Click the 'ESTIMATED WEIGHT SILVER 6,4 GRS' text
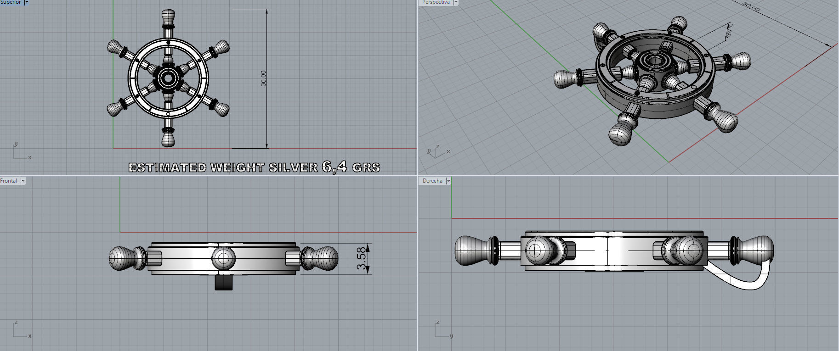This screenshot has height=351, width=839. tap(254, 167)
